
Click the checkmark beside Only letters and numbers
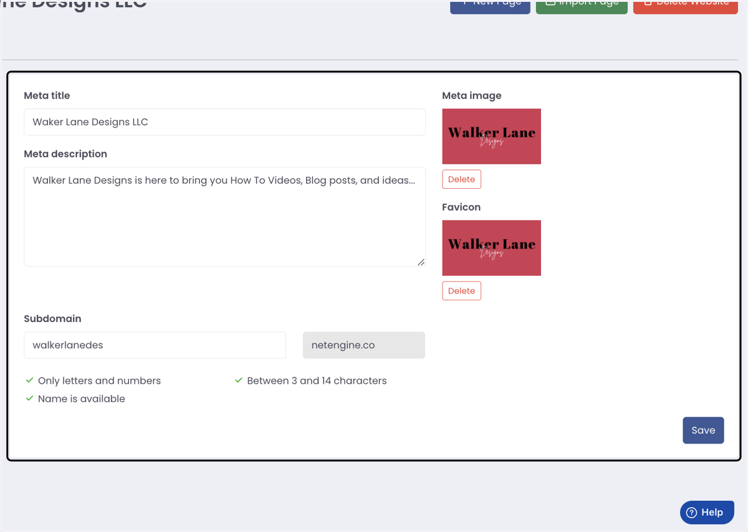coord(29,381)
